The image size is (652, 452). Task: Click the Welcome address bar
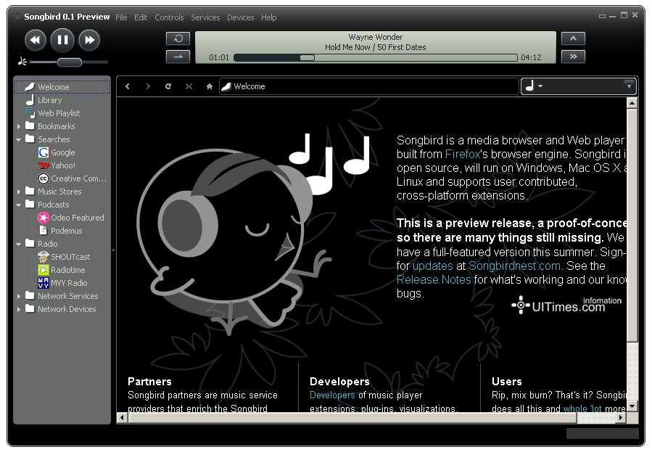point(369,86)
